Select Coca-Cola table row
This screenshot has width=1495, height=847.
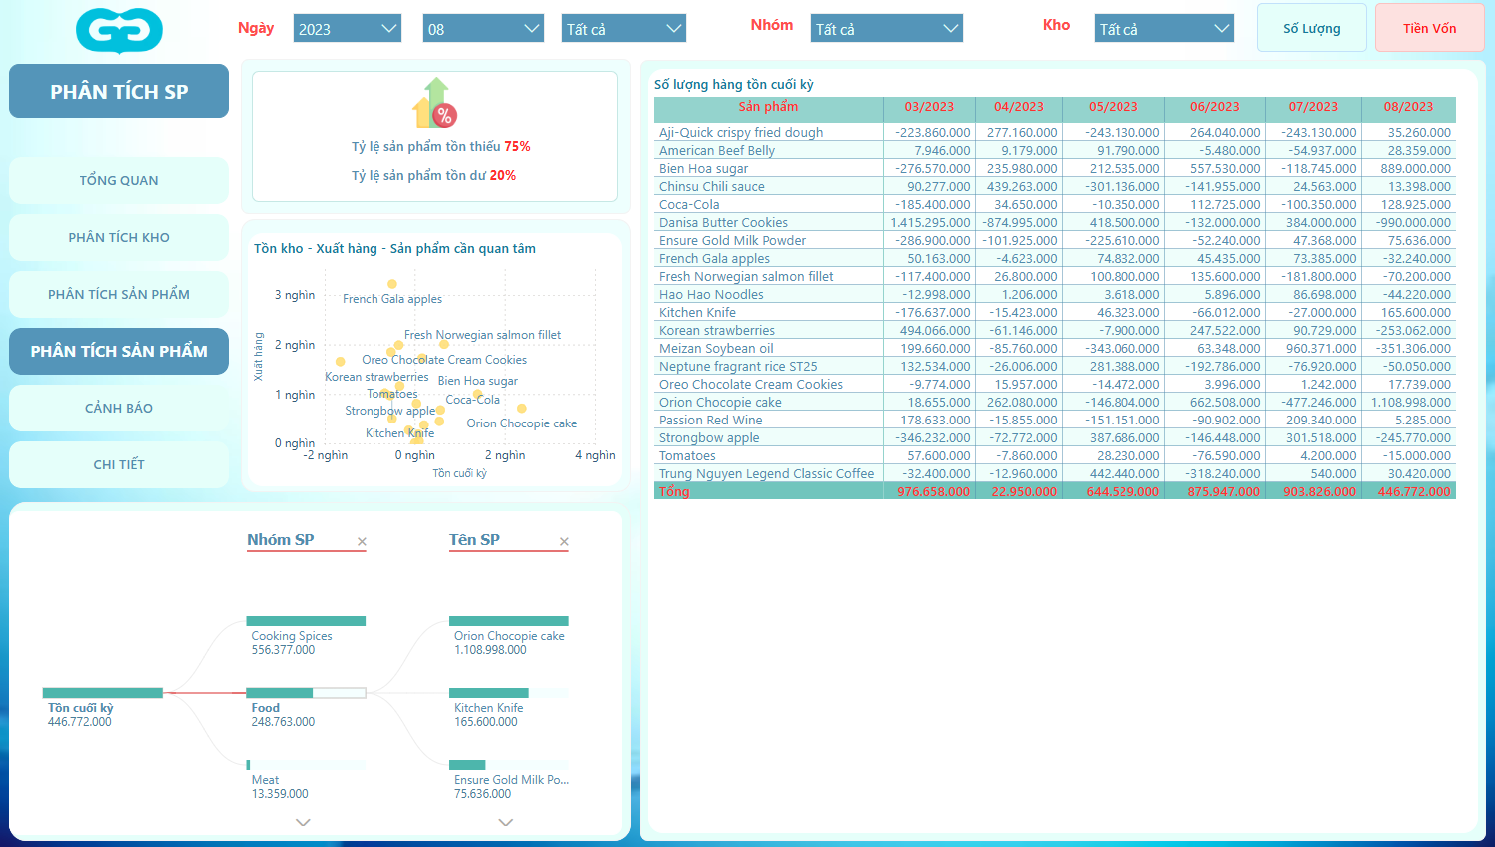click(1055, 204)
